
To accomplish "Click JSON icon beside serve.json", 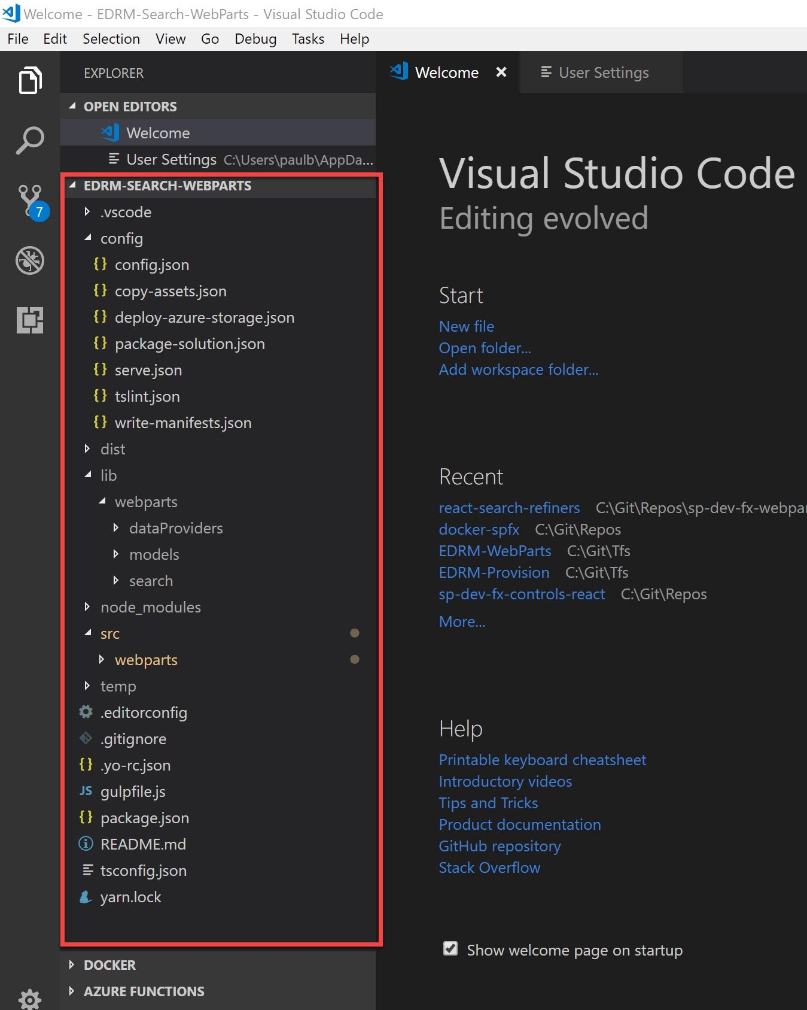I will click(100, 369).
